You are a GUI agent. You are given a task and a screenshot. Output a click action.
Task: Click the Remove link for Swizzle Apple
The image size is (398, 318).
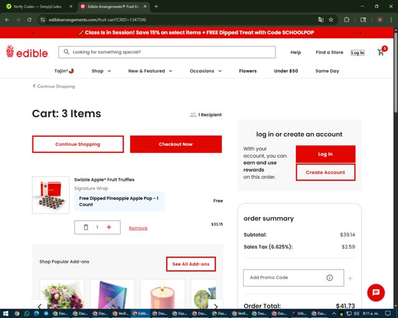click(138, 228)
